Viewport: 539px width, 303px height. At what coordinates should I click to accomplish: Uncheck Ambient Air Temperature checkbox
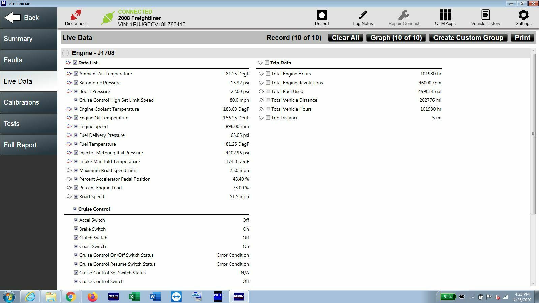click(x=76, y=74)
